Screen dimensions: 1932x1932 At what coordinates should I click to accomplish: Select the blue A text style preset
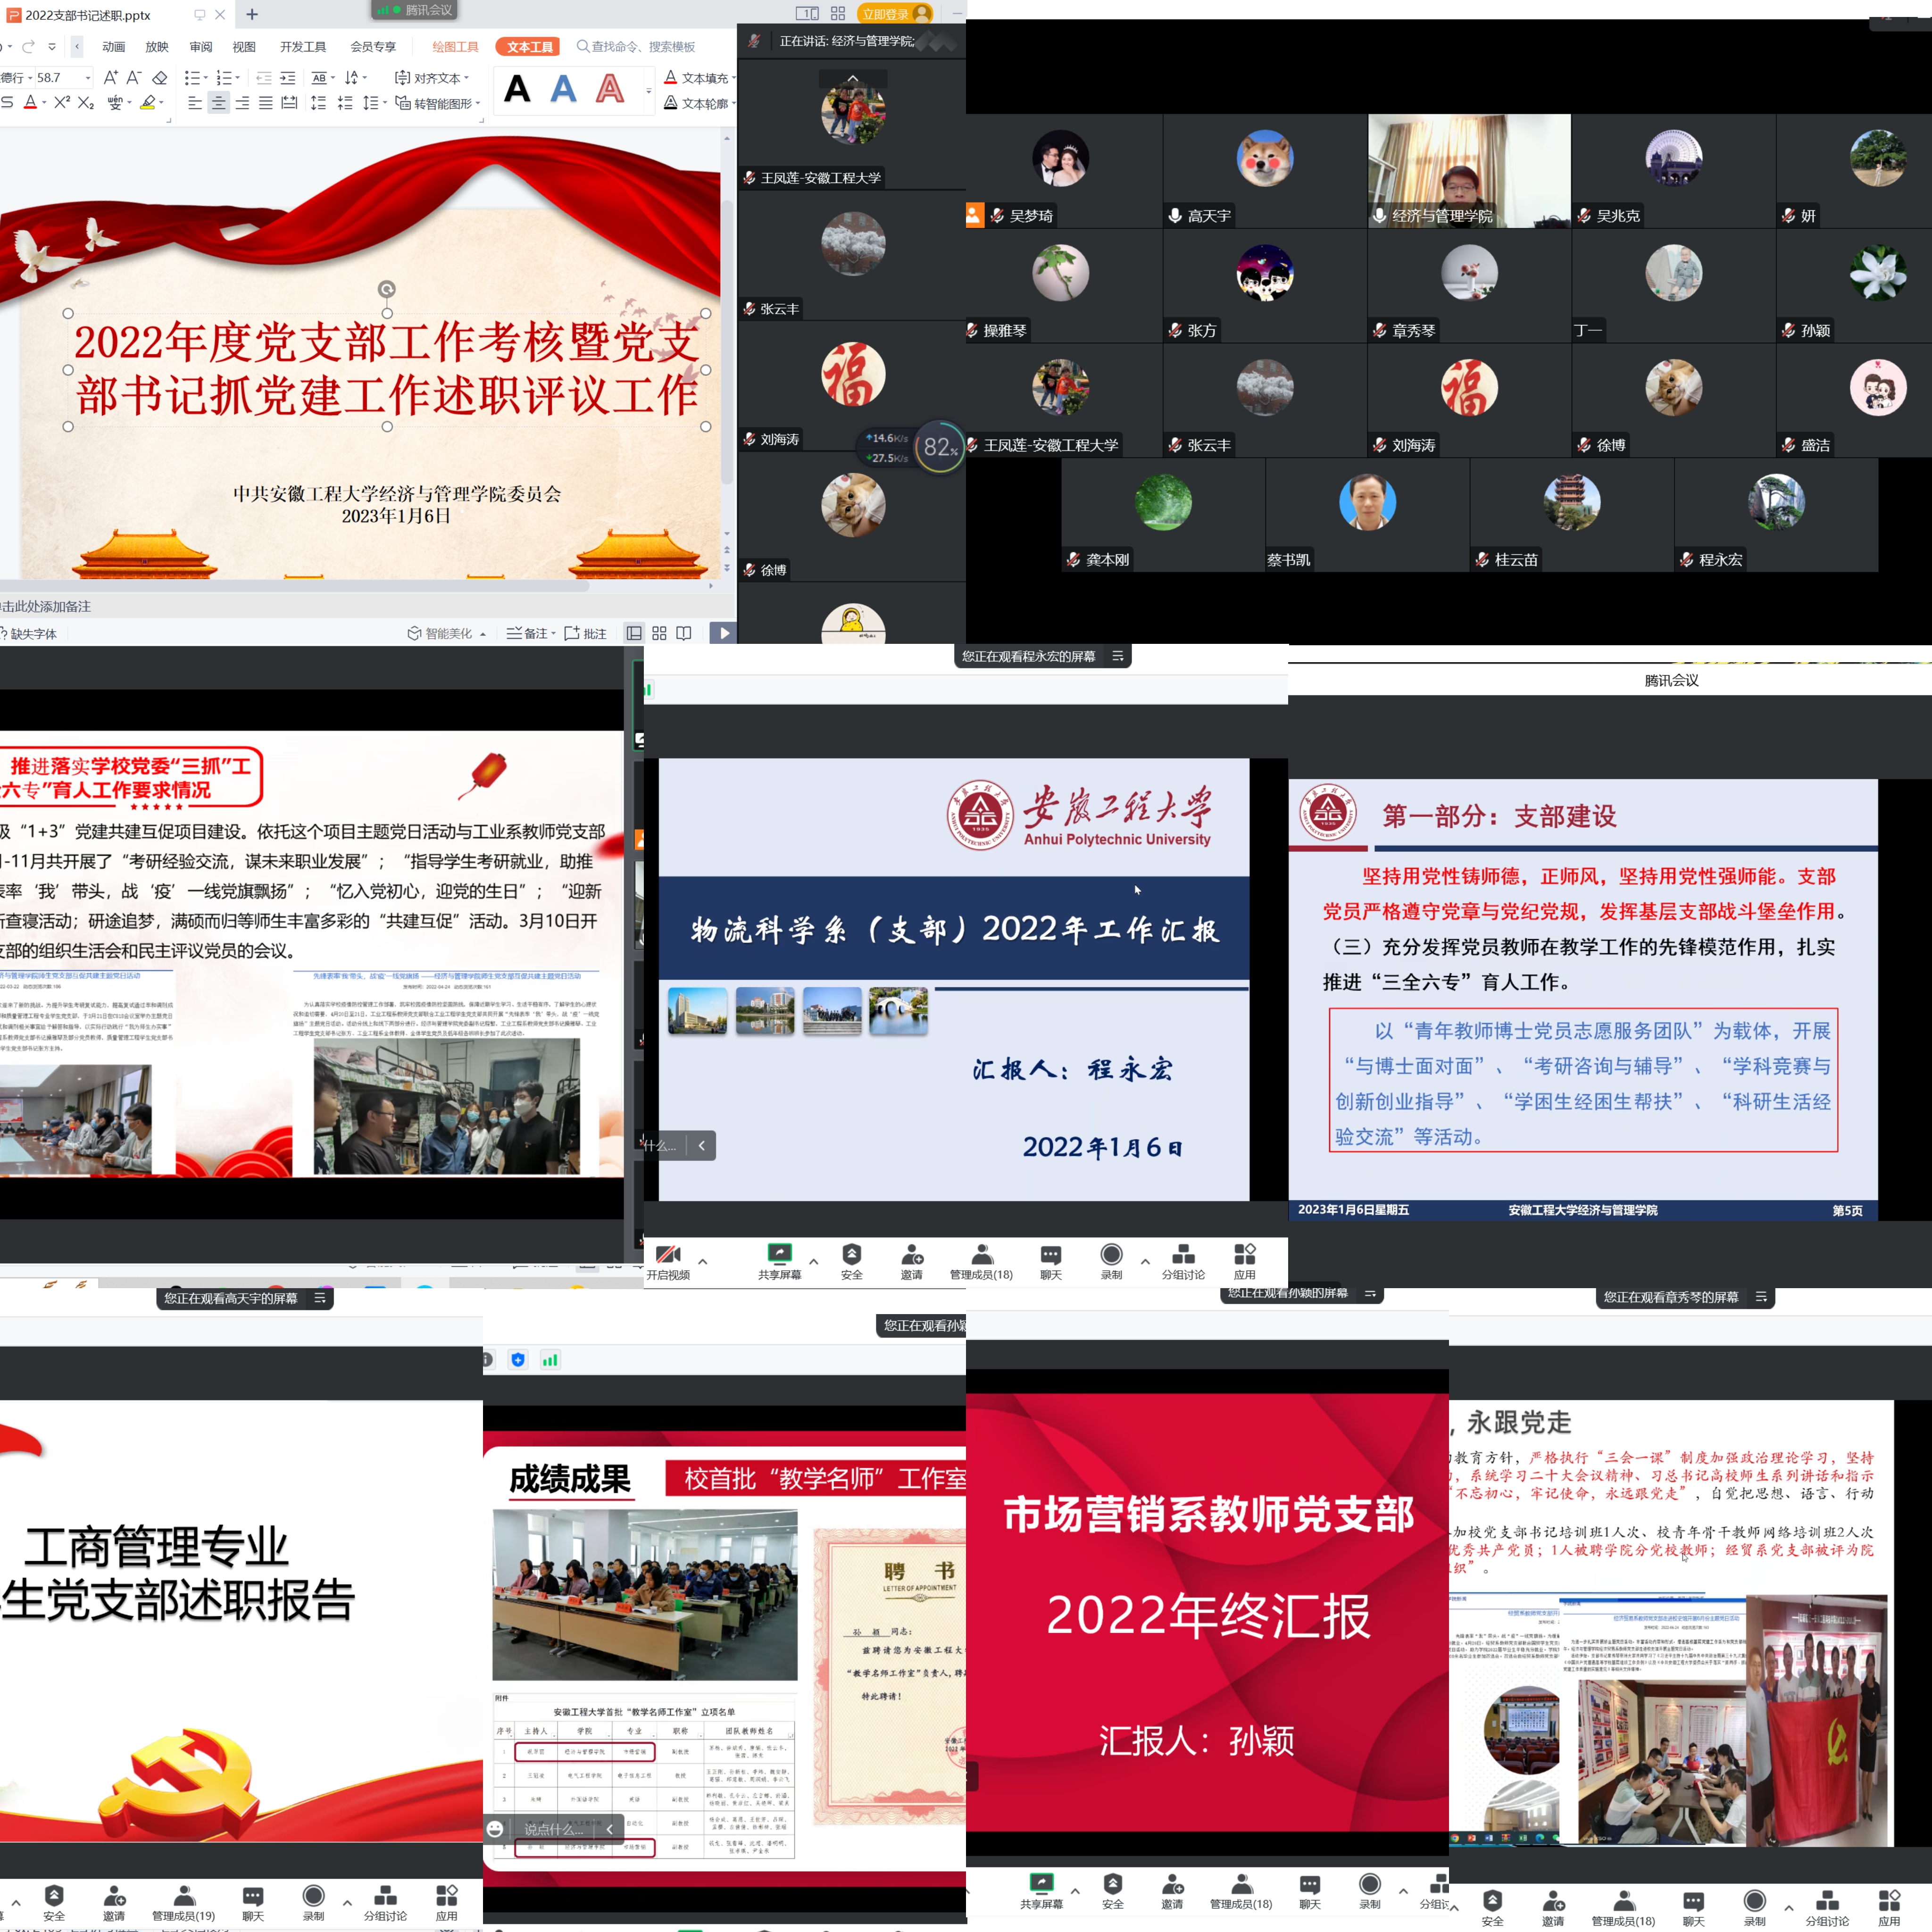tap(564, 90)
